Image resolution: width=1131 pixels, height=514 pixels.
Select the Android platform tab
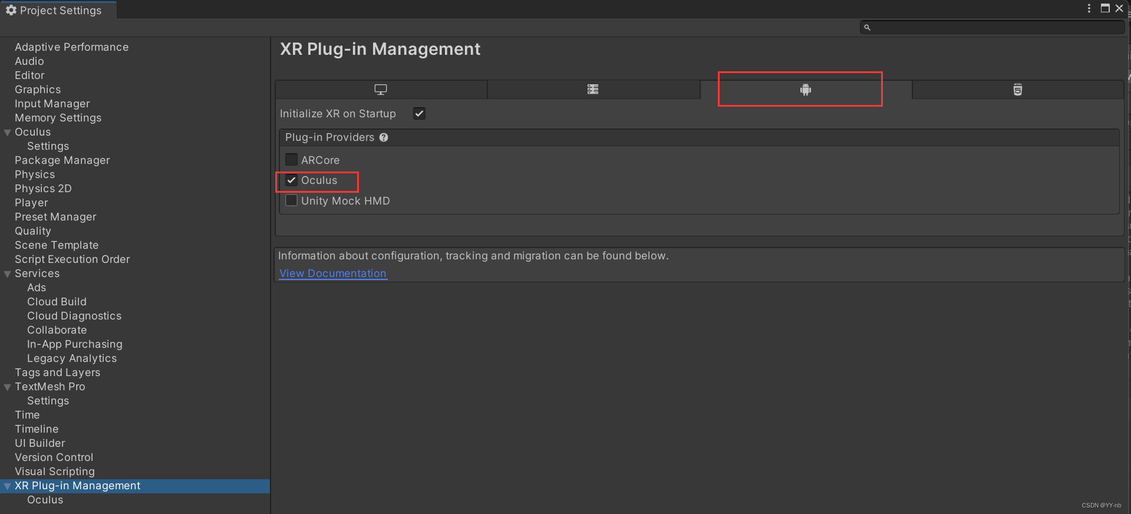pos(806,90)
